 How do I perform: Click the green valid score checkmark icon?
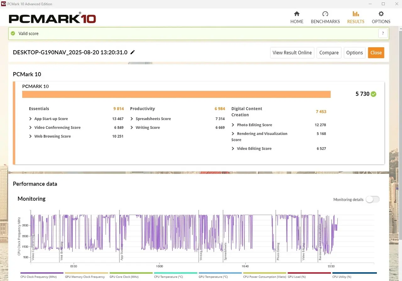coord(13,34)
